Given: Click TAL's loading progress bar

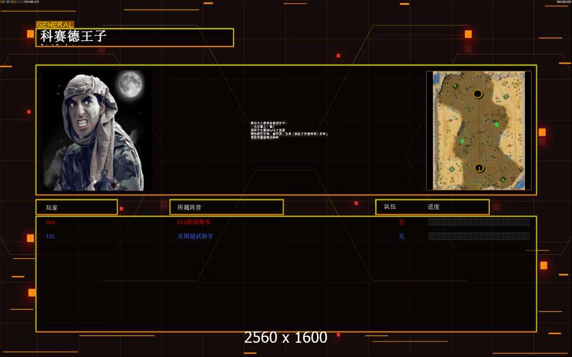Looking at the screenshot, I should coord(478,236).
